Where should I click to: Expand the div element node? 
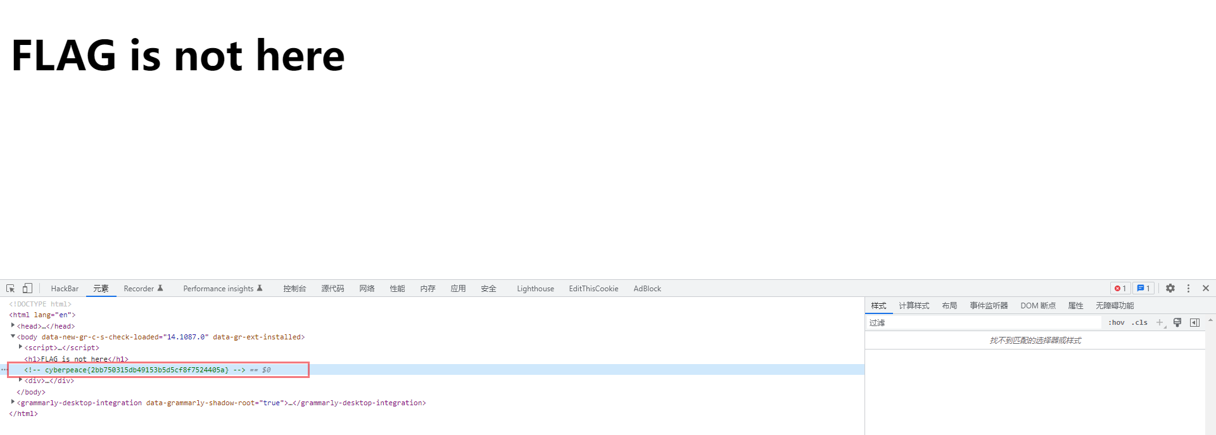[20, 380]
